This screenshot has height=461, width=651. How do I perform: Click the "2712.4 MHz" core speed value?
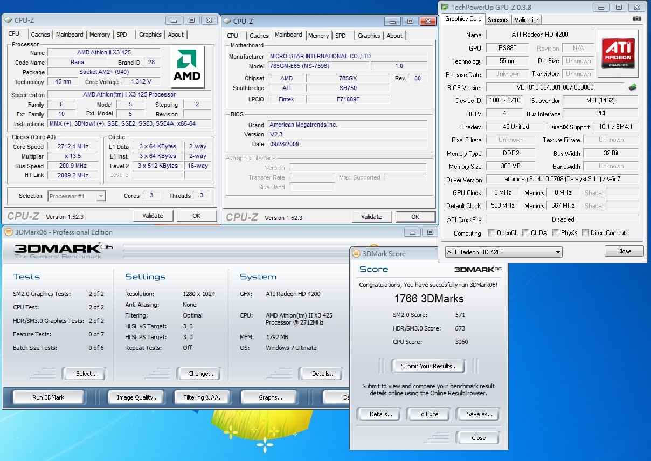[74, 147]
